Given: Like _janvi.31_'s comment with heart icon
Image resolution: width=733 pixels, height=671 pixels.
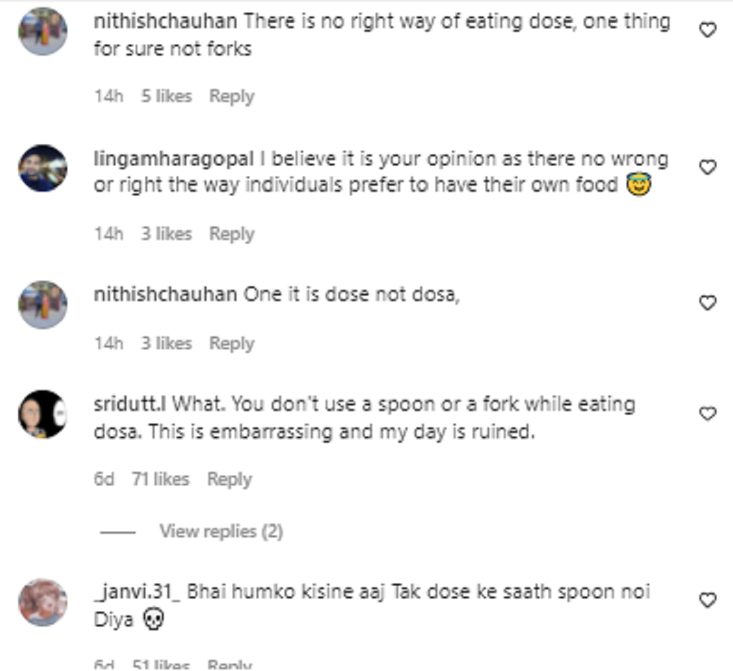Looking at the screenshot, I should coord(707,600).
